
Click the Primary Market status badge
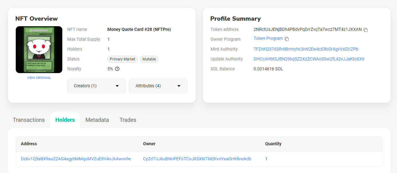pyautogui.click(x=122, y=59)
